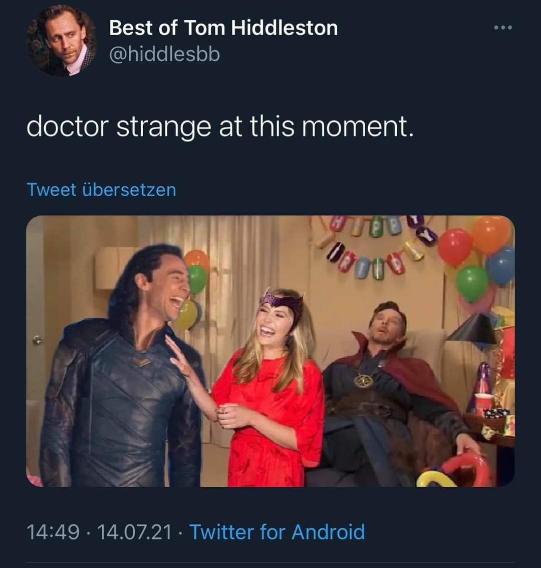Open the Twitter for Android source link
This screenshot has height=568, width=541.
coord(277,531)
